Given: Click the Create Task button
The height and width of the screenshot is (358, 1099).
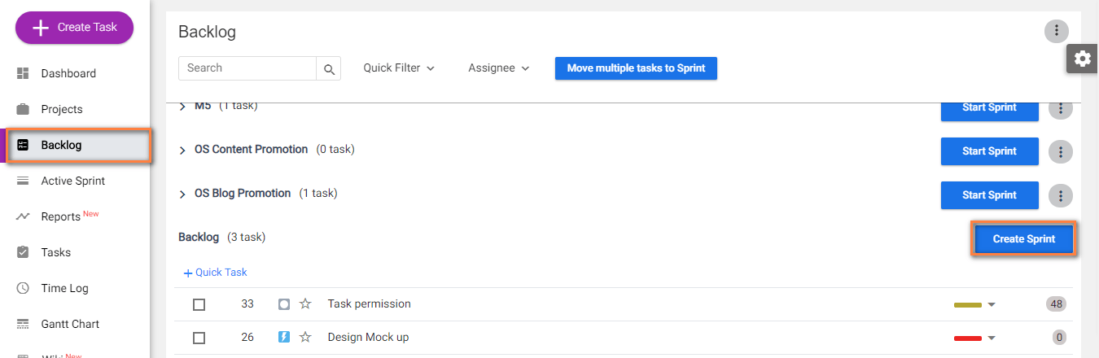Looking at the screenshot, I should click(74, 28).
